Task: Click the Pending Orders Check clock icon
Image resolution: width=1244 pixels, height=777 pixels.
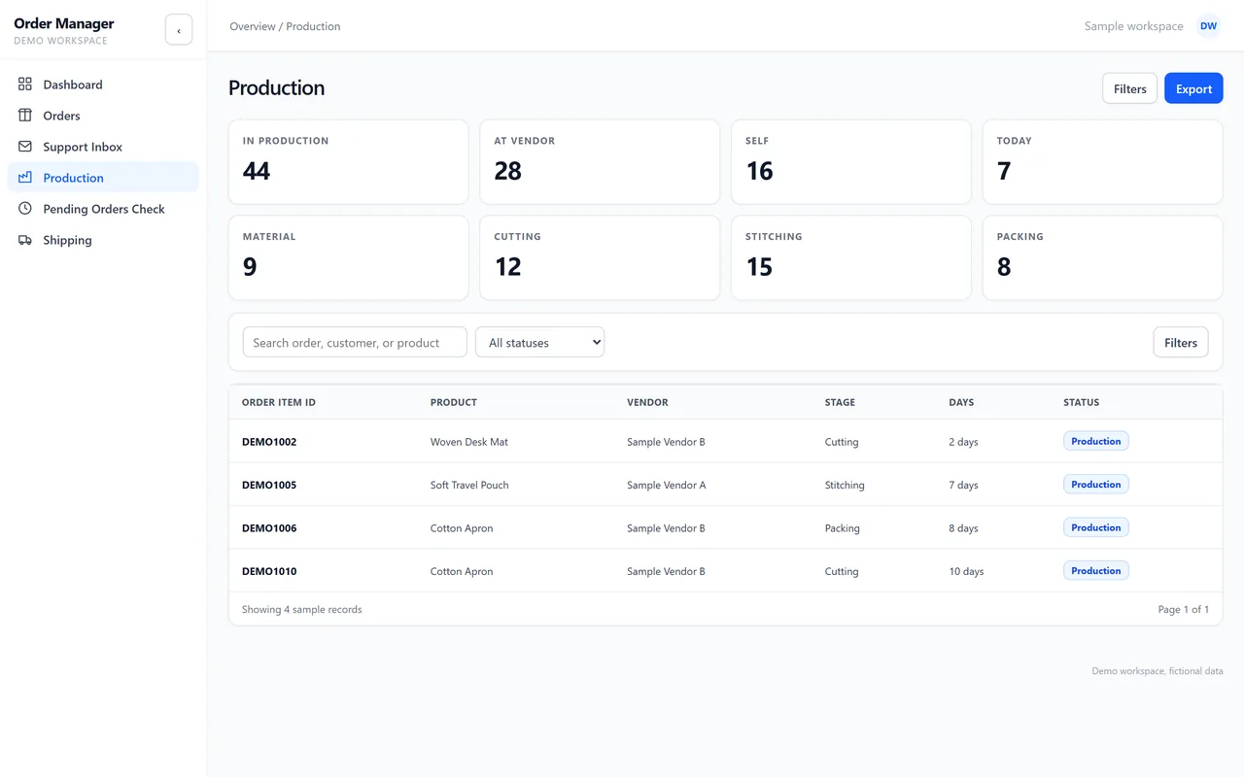Action: tap(25, 209)
